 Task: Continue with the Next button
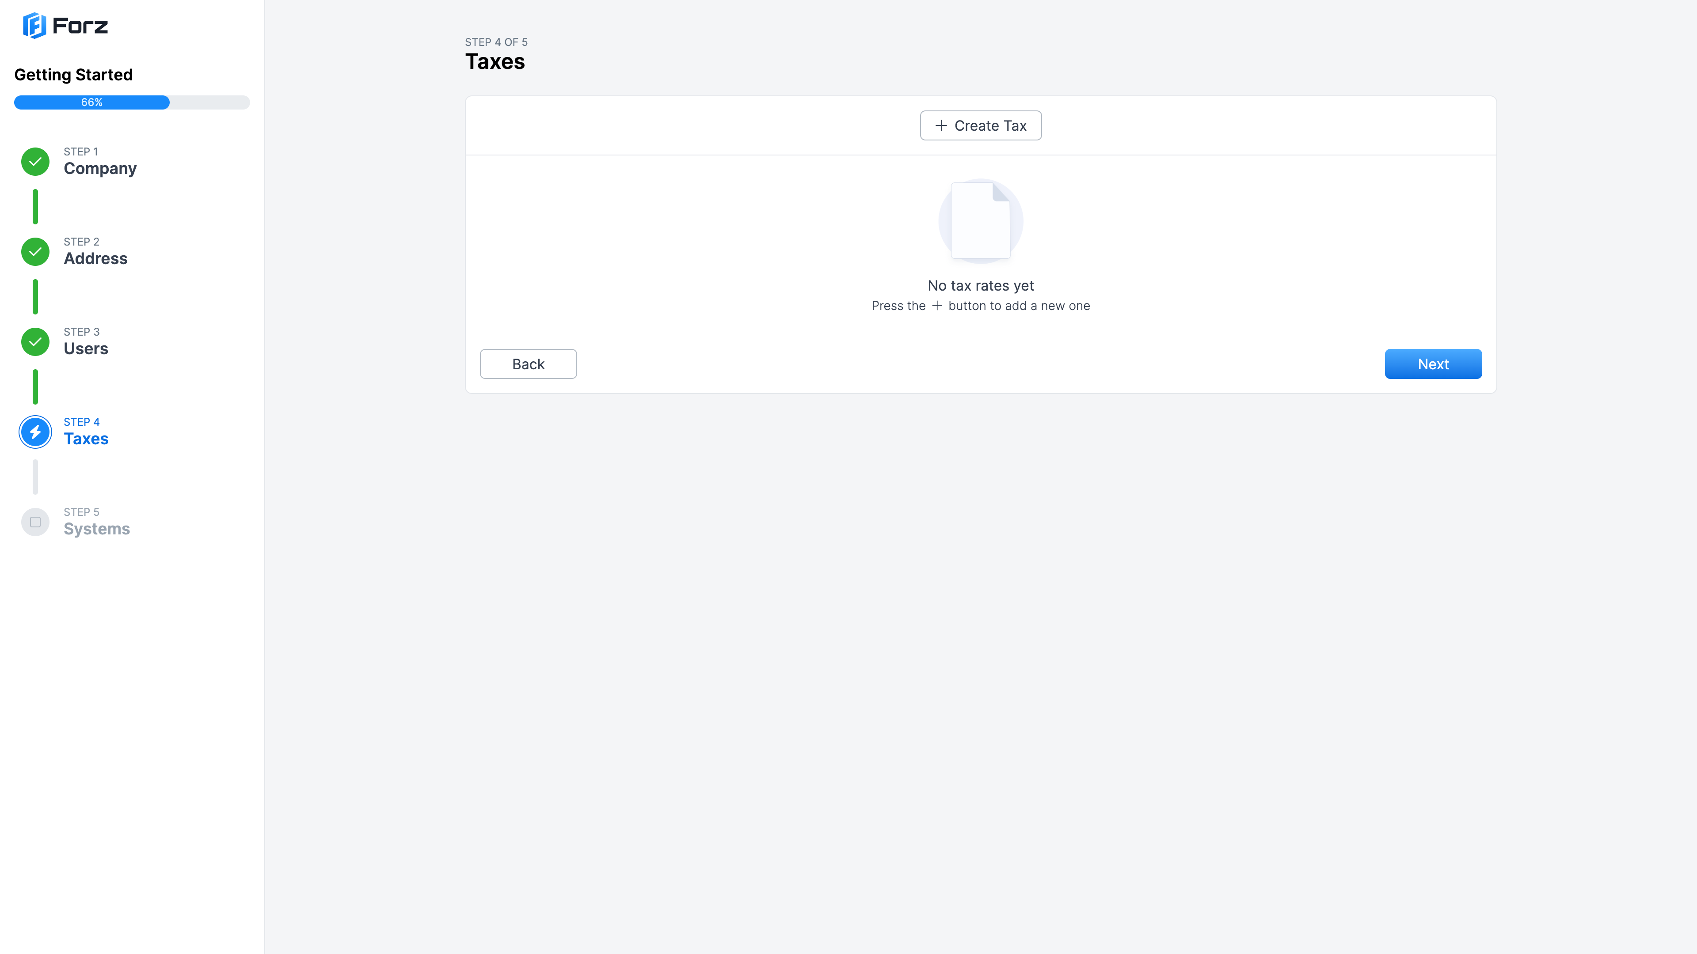pyautogui.click(x=1433, y=364)
